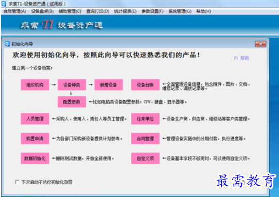279x197 pixels.
Task: Click the 数据初始化 button
Action: pyautogui.click(x=35, y=158)
